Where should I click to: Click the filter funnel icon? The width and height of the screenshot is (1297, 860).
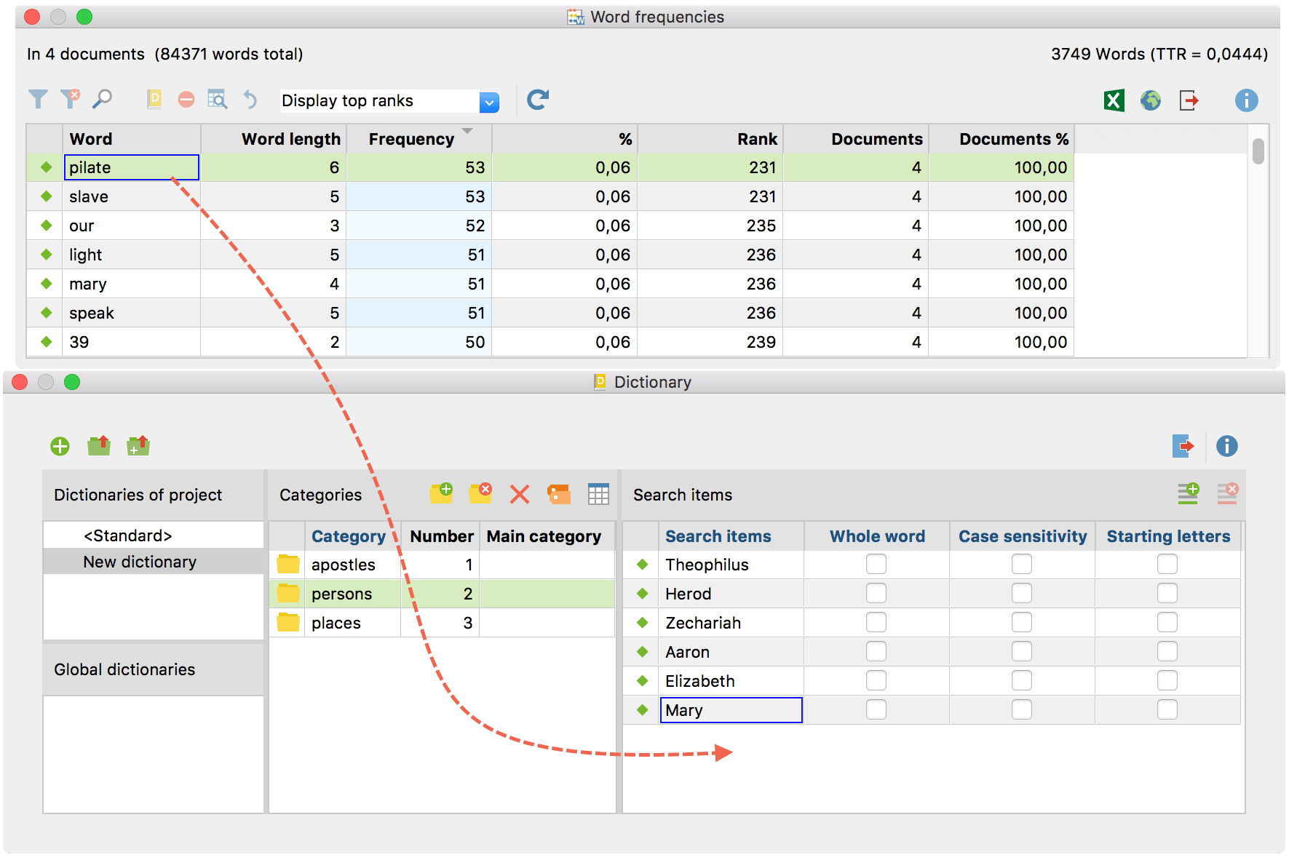tap(38, 99)
